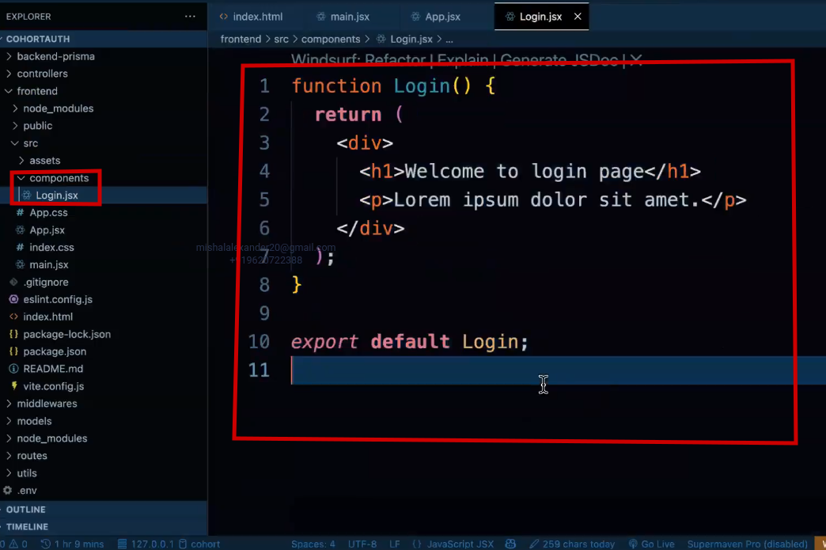
Task: Click Copilot icon in status bar
Action: point(510,544)
